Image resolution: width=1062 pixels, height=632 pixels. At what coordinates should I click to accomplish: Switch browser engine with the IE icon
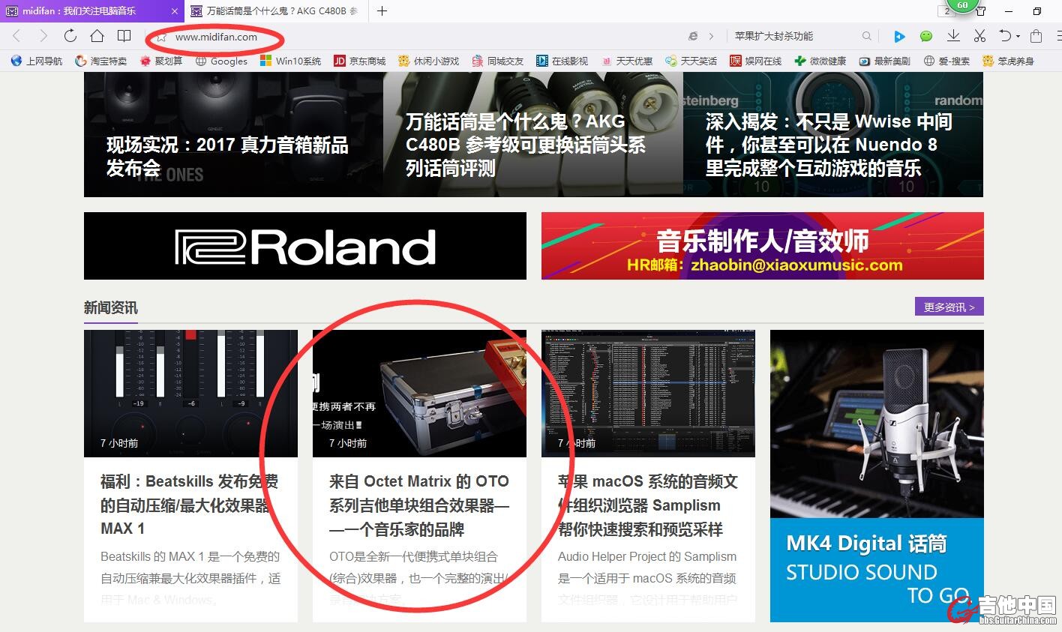click(x=693, y=36)
